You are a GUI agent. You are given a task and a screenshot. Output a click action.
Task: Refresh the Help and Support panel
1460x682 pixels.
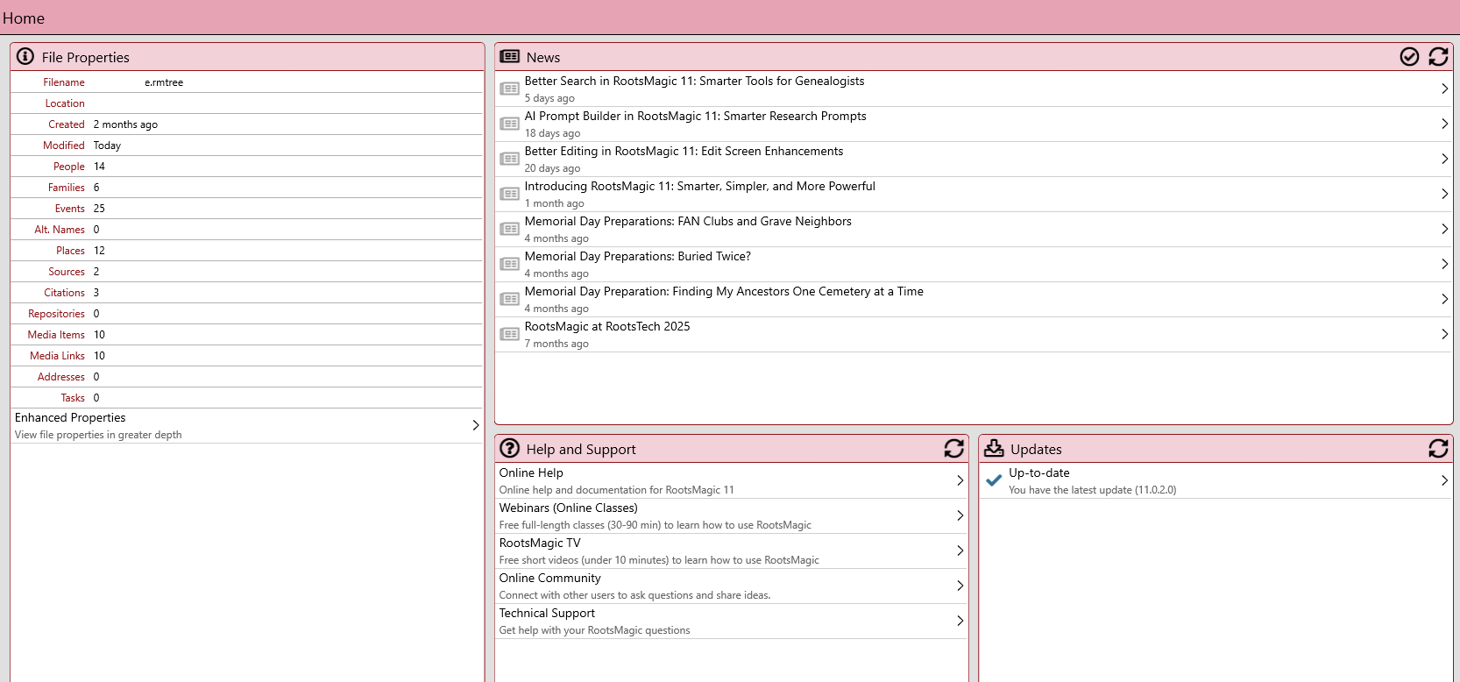pos(954,448)
